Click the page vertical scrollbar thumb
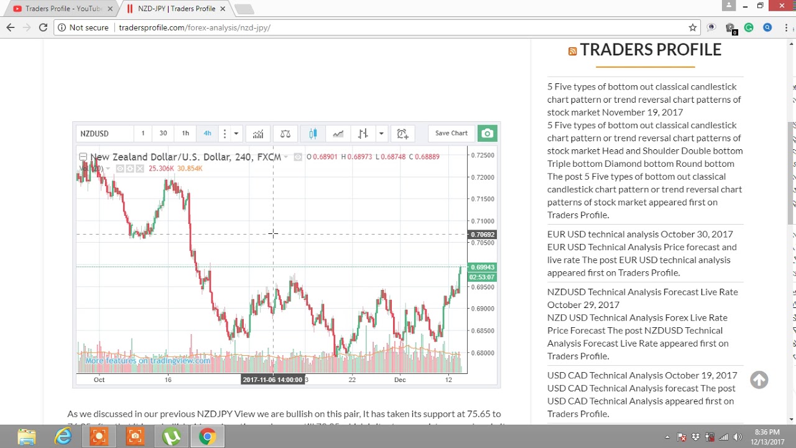Image resolution: width=796 pixels, height=448 pixels. tap(792, 173)
